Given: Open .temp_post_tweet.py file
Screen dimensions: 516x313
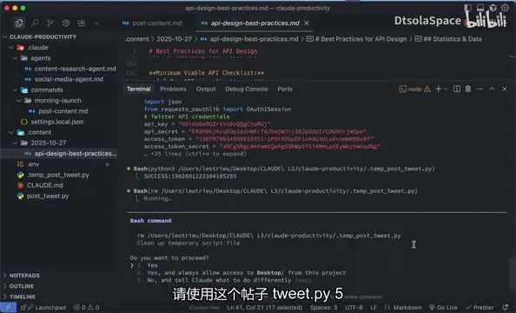Looking at the screenshot, I should click(57, 175).
